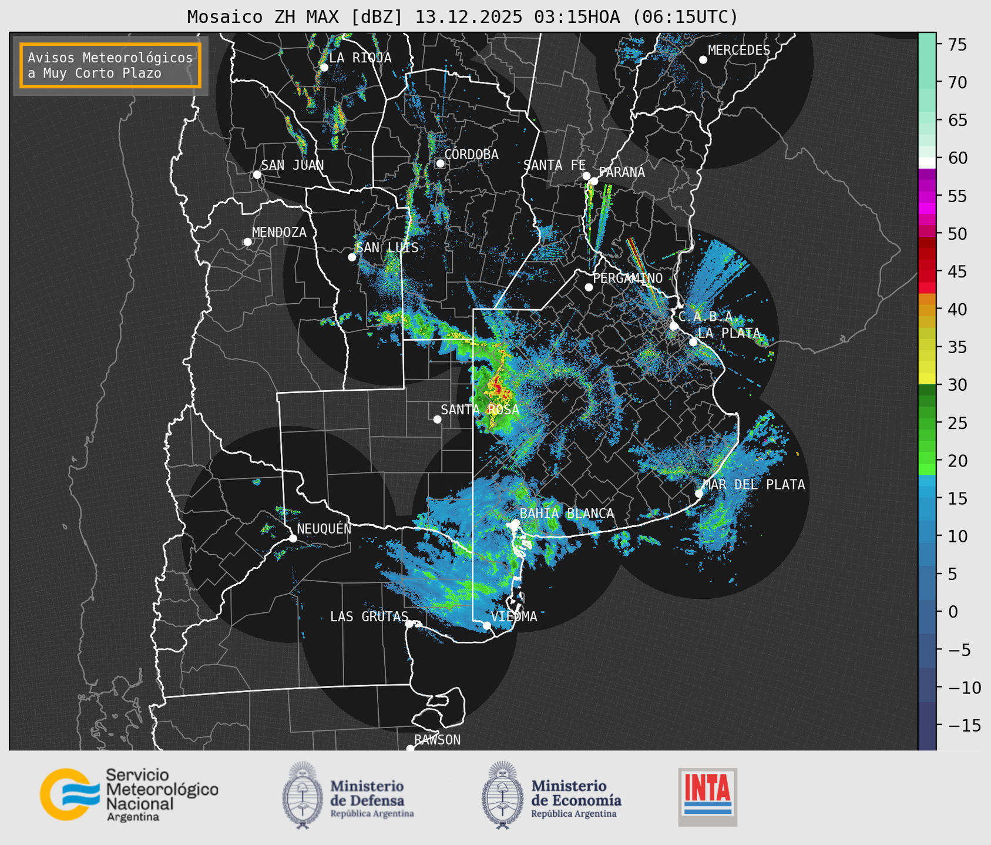
Task: Select the LAS GRUTAS city marker
Action: pyautogui.click(x=409, y=624)
